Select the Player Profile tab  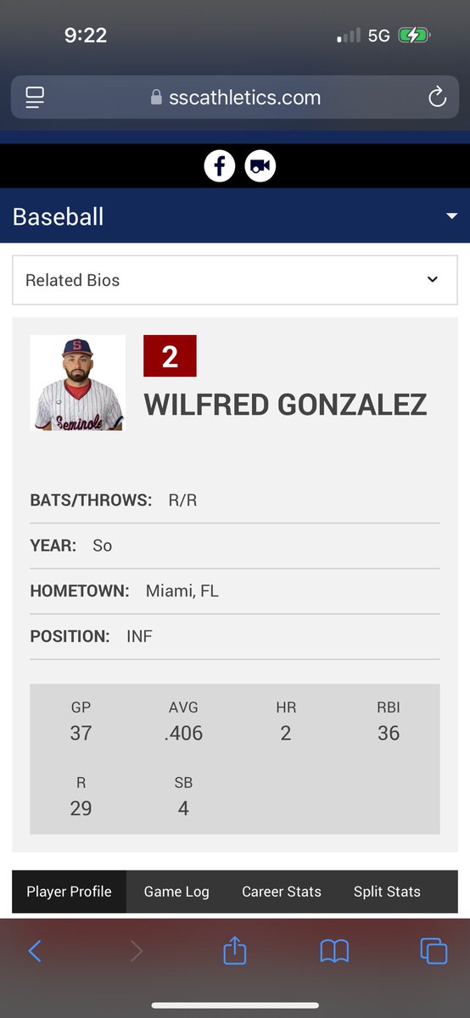[69, 892]
